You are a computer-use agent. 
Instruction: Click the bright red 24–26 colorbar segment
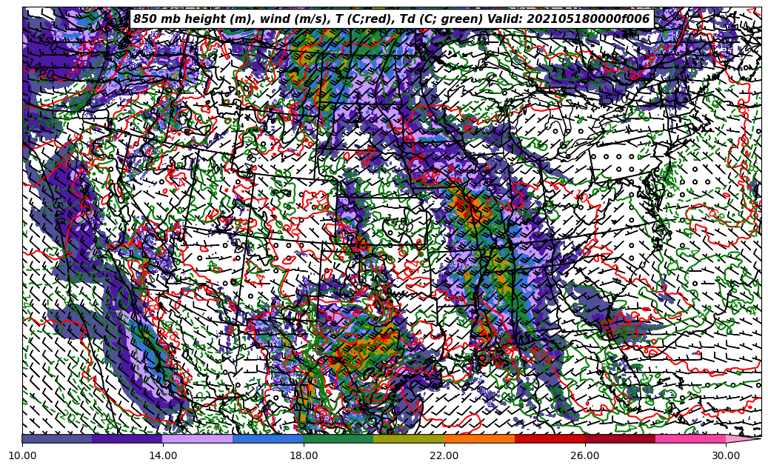point(550,438)
